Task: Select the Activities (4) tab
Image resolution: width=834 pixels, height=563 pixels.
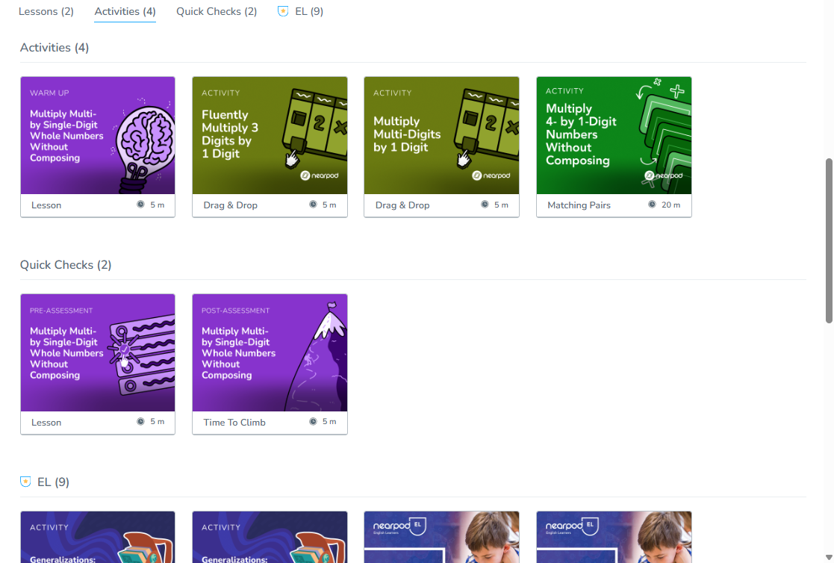Action: pyautogui.click(x=124, y=11)
